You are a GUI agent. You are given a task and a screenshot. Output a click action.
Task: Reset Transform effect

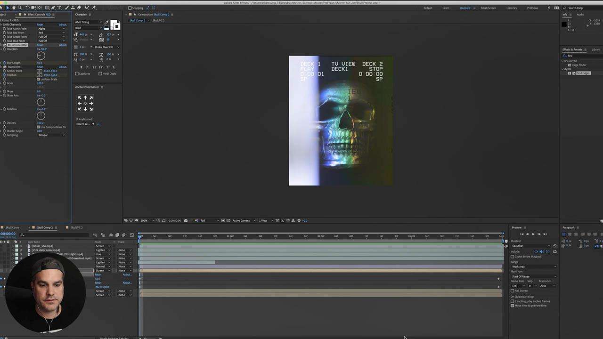[40, 67]
